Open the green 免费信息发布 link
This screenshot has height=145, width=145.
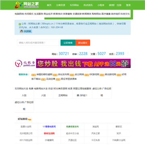[x=72, y=126]
